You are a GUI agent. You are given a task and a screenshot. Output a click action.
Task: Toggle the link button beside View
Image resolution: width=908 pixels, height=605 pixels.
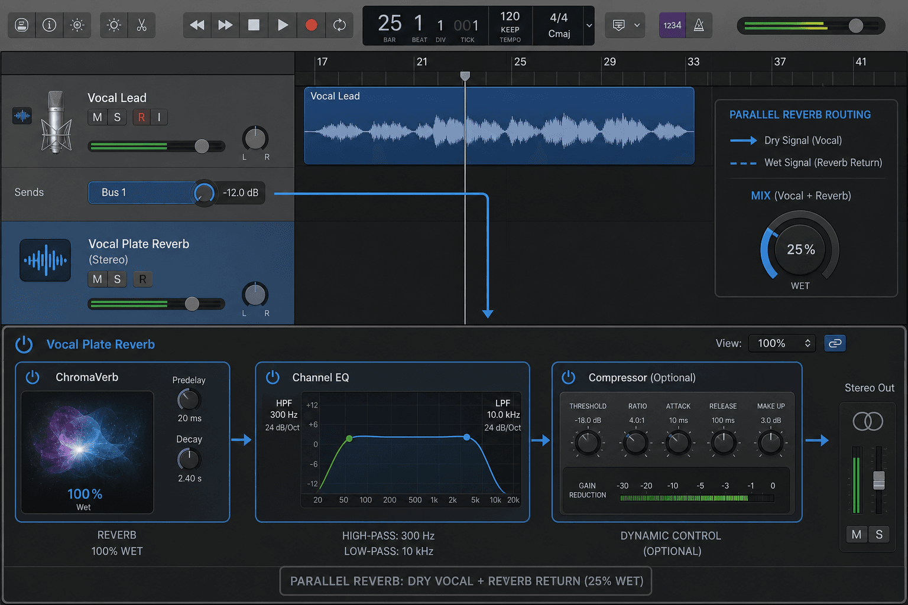point(835,343)
